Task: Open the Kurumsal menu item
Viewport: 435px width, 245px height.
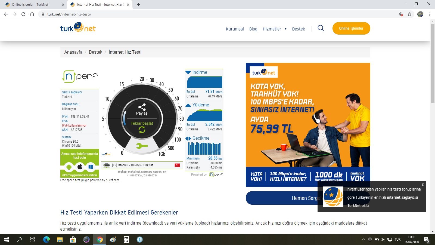Action: [x=235, y=29]
